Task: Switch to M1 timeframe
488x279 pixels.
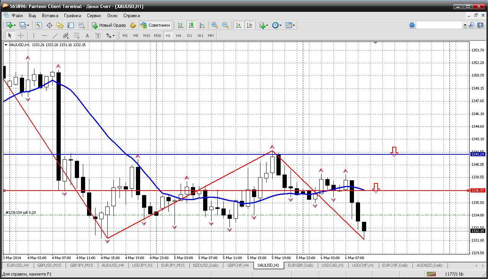Action: (125, 35)
